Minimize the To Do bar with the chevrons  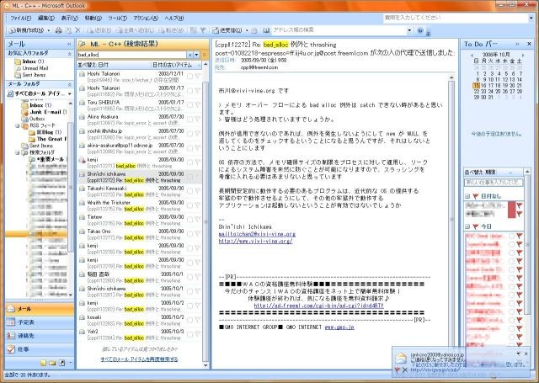click(517, 44)
